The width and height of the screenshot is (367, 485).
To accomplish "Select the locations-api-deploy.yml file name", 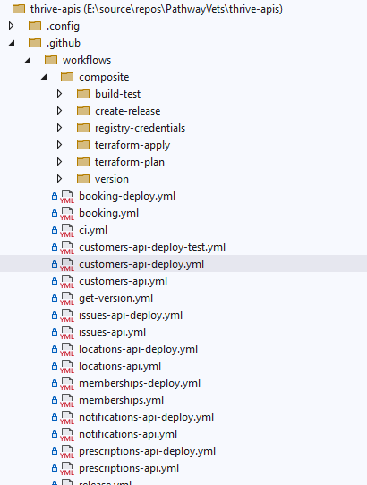I will [139, 349].
